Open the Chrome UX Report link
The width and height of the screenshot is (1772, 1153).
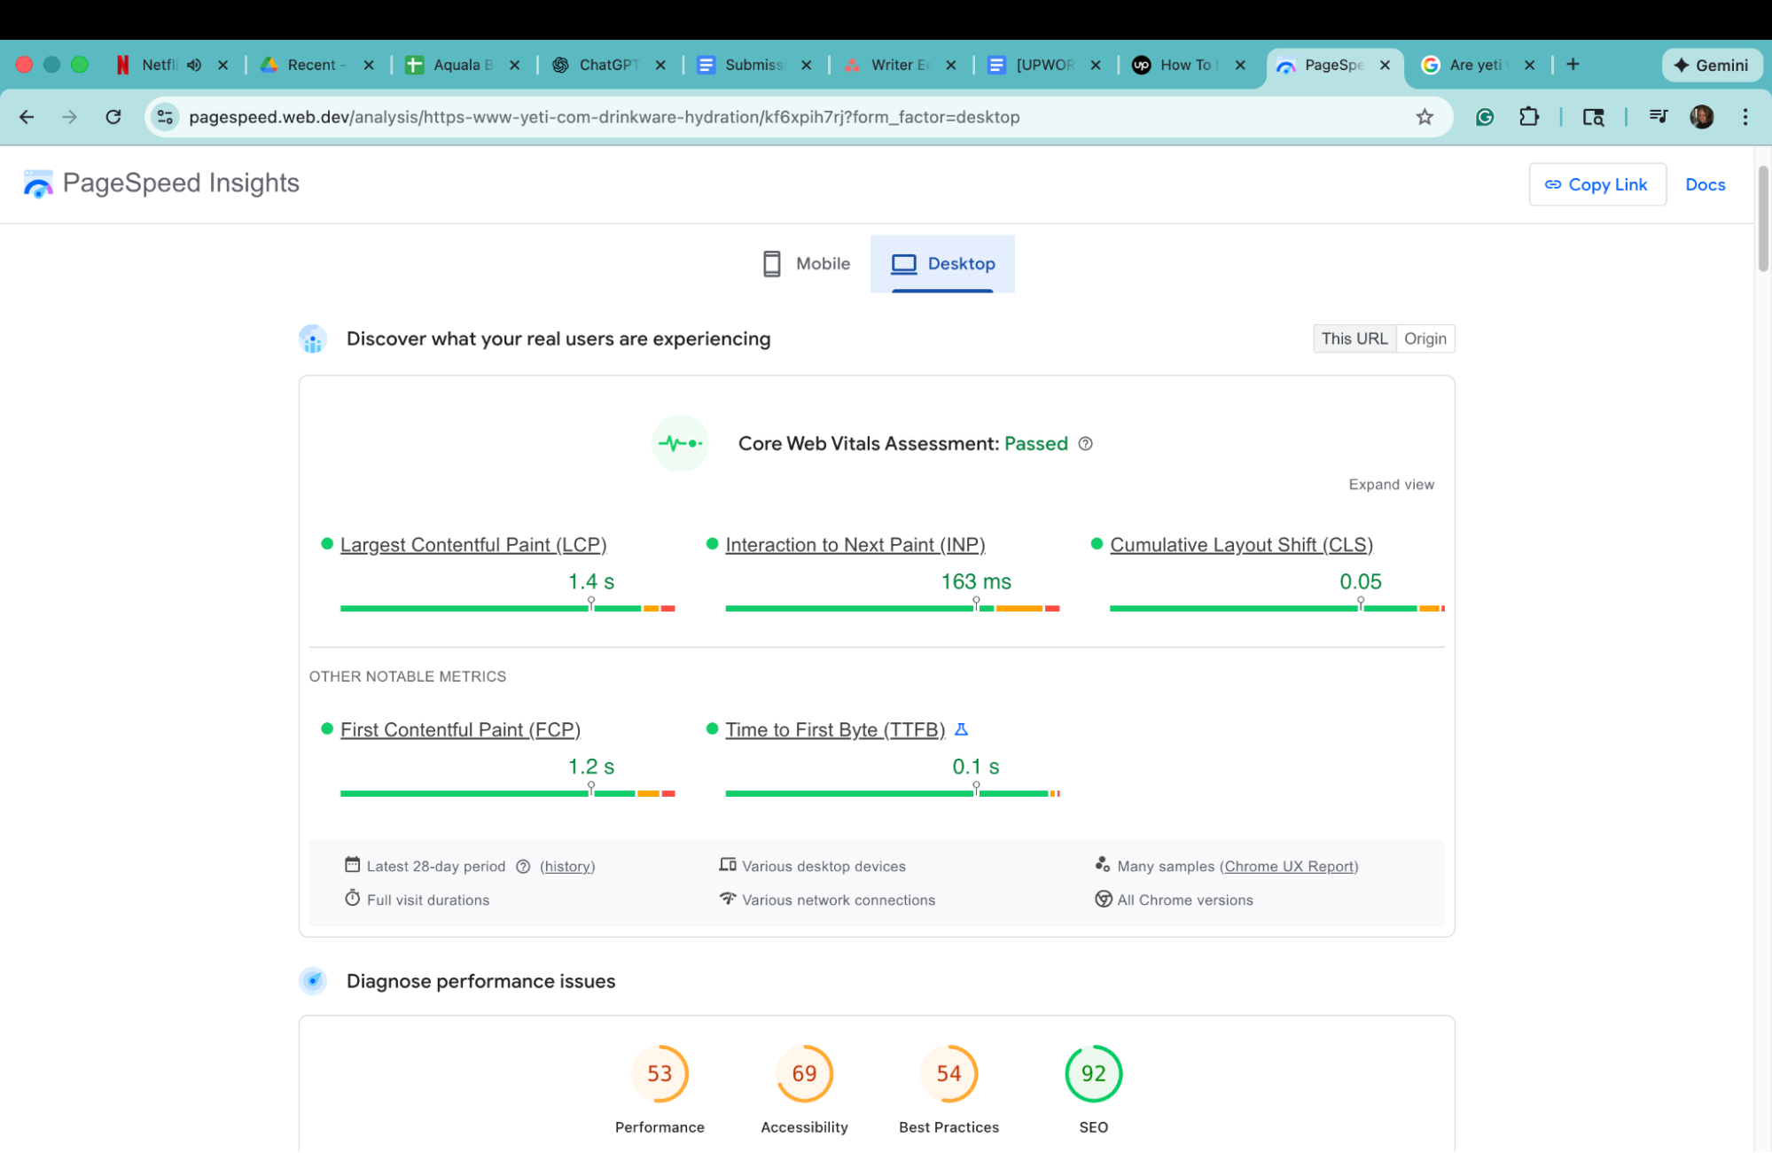pyautogui.click(x=1289, y=867)
